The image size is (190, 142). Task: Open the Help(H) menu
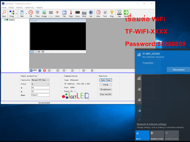click(39, 8)
